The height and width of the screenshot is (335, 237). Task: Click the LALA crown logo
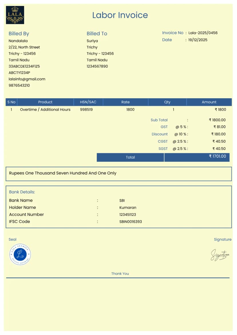15,15
